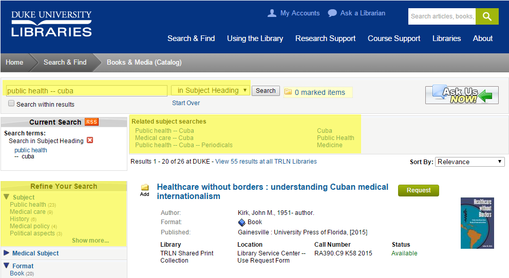Open Research Support menu
The height and width of the screenshot is (278, 509).
pyautogui.click(x=325, y=38)
